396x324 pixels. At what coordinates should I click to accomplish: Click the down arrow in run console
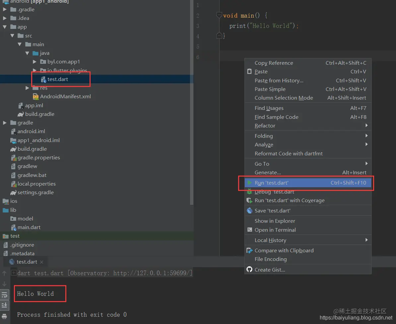tap(4, 284)
